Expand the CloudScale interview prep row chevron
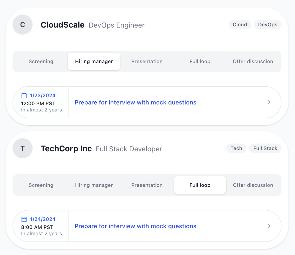This screenshot has height=255, width=295. click(x=269, y=102)
